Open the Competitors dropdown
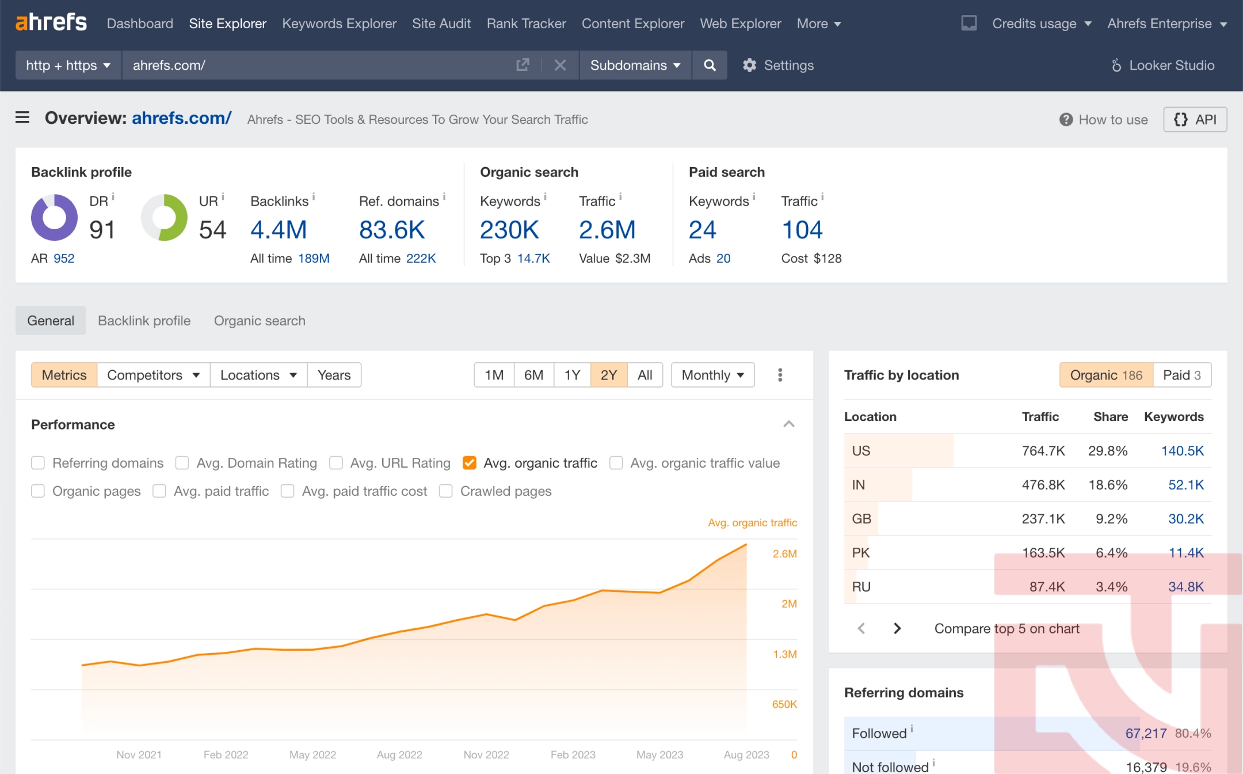The height and width of the screenshot is (774, 1243). point(153,375)
